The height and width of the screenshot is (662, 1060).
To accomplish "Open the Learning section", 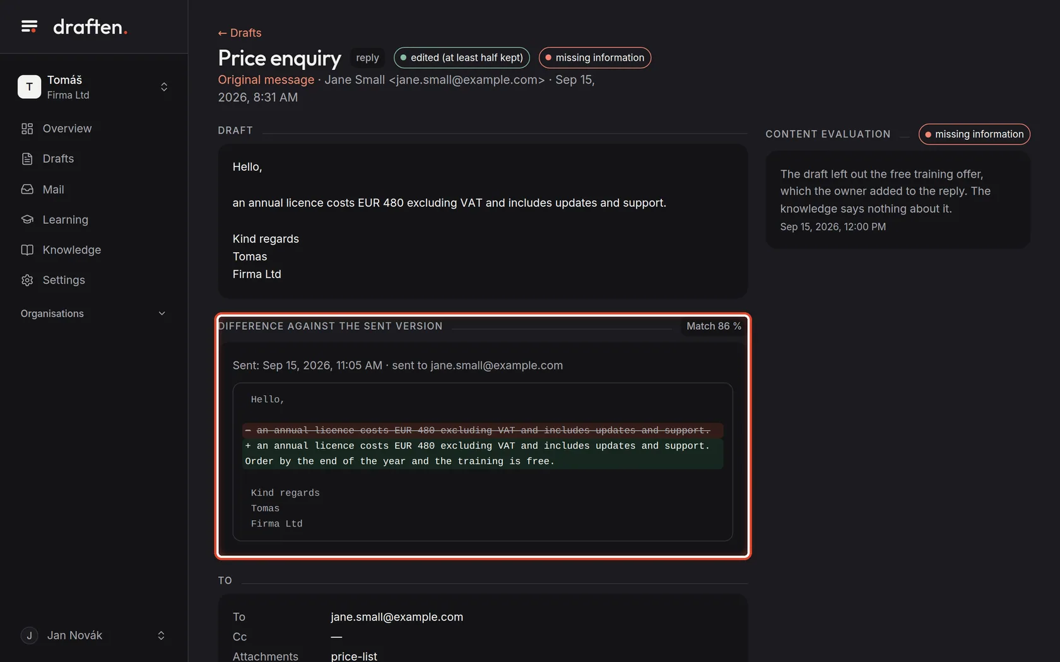I will pos(66,219).
